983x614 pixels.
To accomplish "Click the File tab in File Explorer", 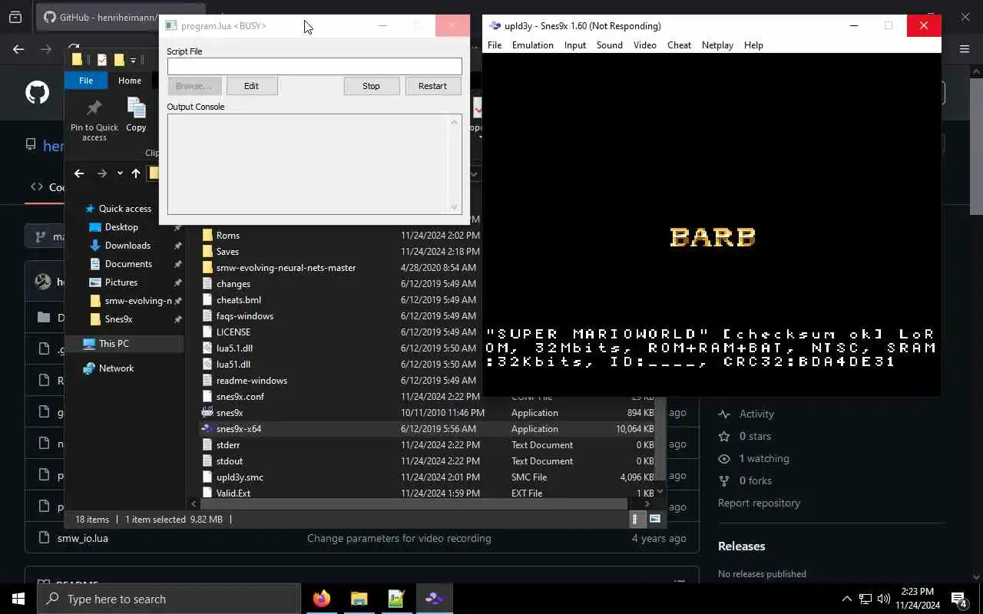I will (x=86, y=81).
